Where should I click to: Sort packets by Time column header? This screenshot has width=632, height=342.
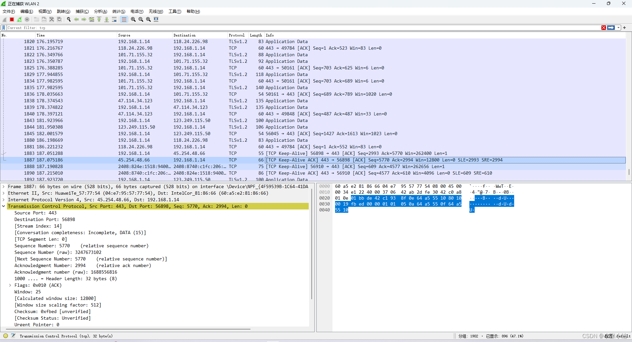(x=76, y=35)
